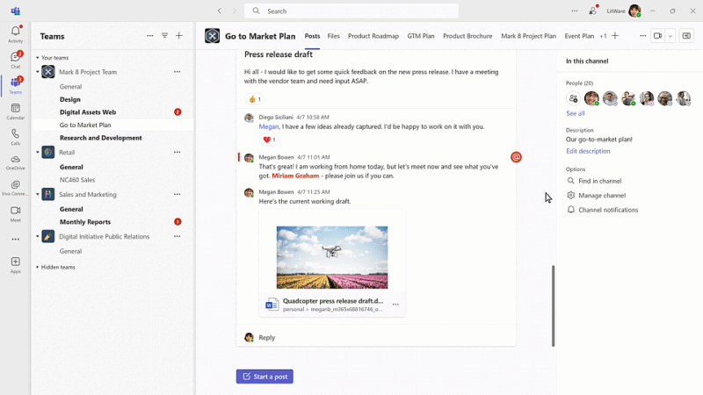Screen dimensions: 703x395
Task: Open channel more options ellipsis in header
Action: pyautogui.click(x=642, y=36)
